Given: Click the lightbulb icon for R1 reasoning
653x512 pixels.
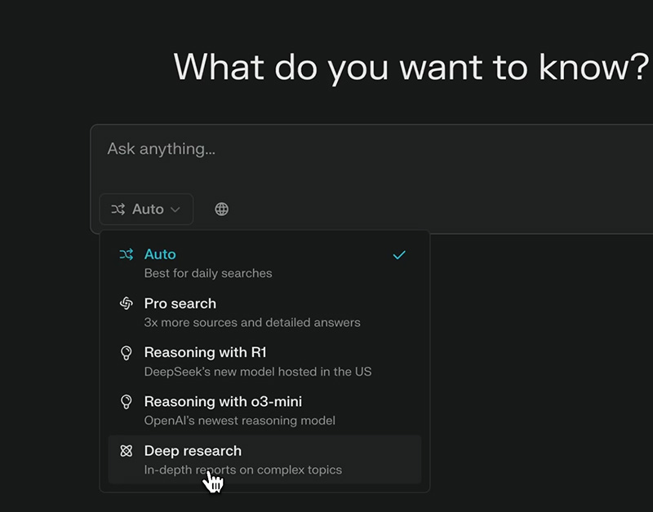Looking at the screenshot, I should coord(127,353).
